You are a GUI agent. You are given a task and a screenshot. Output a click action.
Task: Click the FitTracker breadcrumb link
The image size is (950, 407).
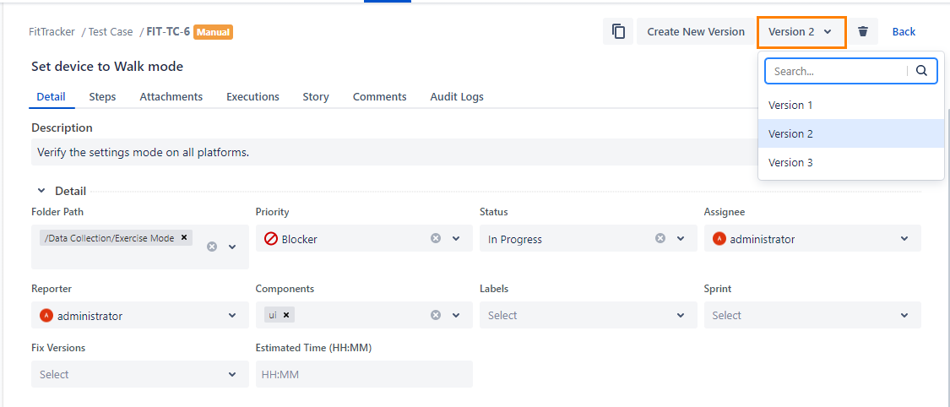[52, 31]
